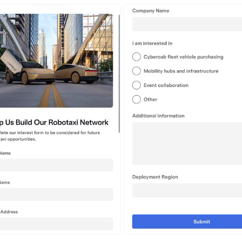This screenshot has width=242, height=242.
Task: Focus the Company Name input field
Action: tap(187, 24)
